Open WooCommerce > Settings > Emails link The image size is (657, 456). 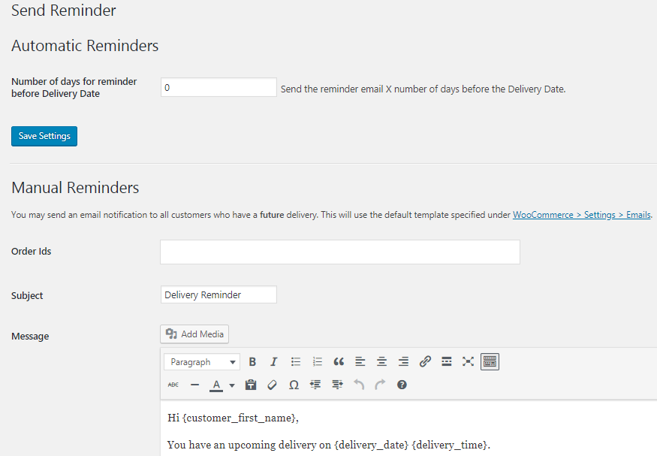(x=582, y=215)
